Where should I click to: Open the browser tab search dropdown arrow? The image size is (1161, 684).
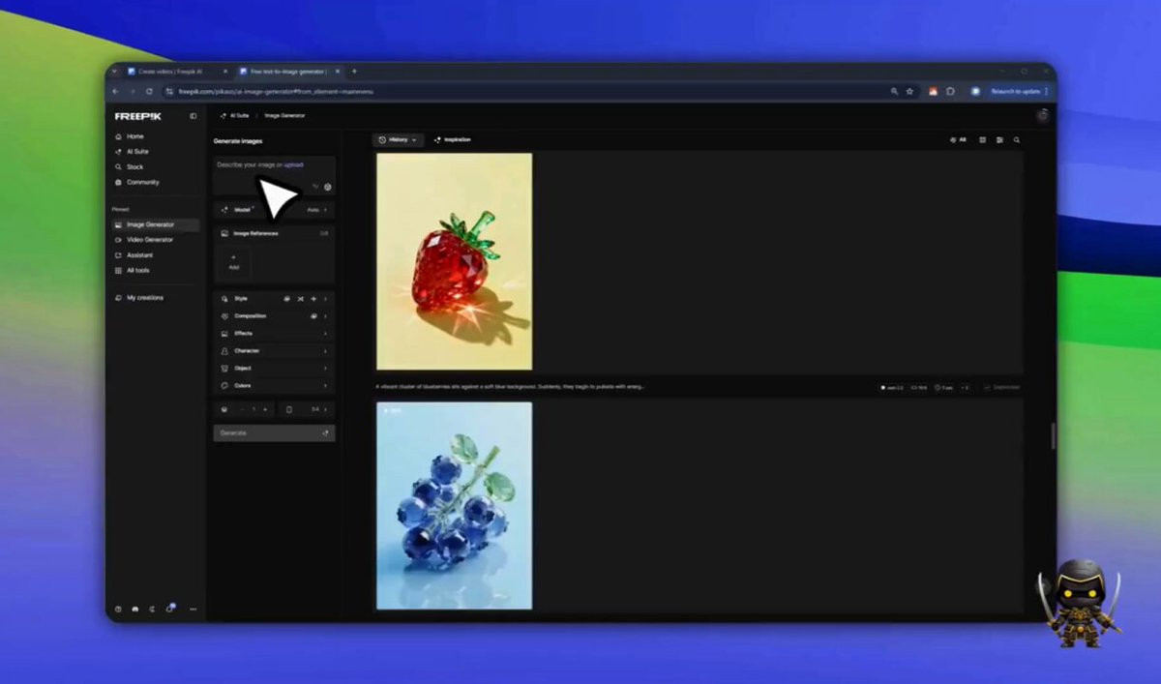(114, 71)
